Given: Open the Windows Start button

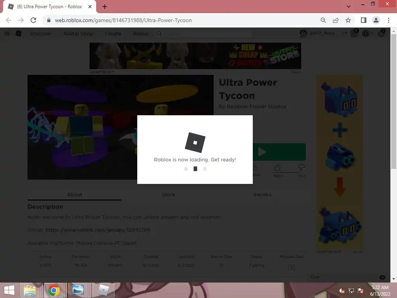Looking at the screenshot, I should [x=9, y=290].
